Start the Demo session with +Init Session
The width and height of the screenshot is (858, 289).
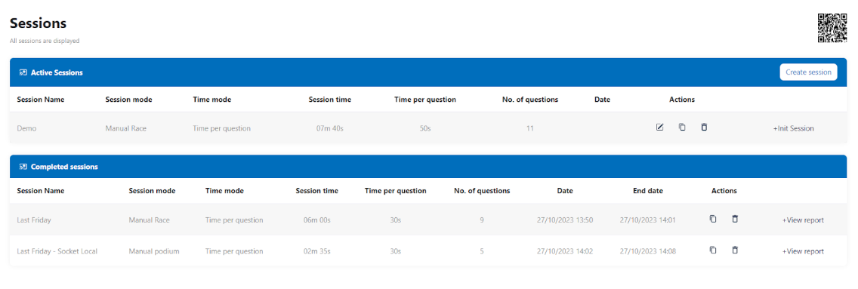click(x=794, y=129)
